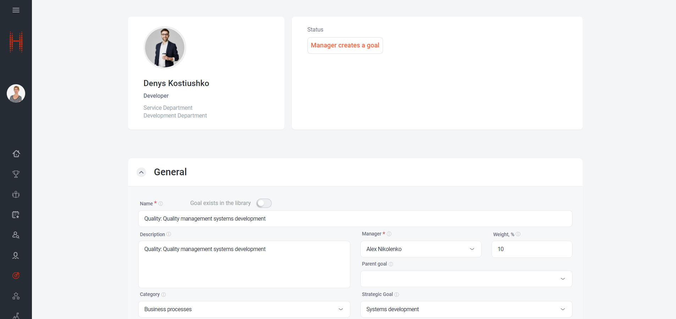Expand the Parent goal dropdown

[466, 279]
